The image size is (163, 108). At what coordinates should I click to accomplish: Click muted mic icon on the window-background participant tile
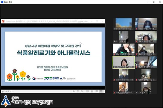click(x=137, y=67)
